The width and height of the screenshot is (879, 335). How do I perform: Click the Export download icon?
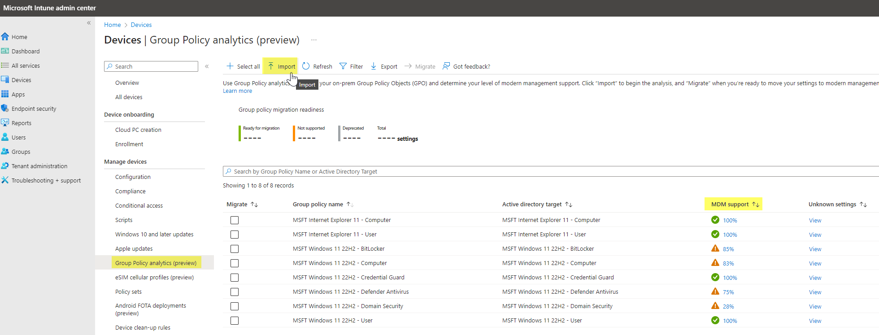(374, 66)
